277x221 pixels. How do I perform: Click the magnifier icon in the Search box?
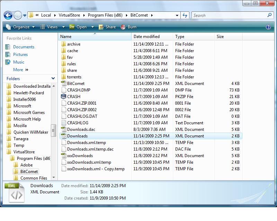pos(269,15)
